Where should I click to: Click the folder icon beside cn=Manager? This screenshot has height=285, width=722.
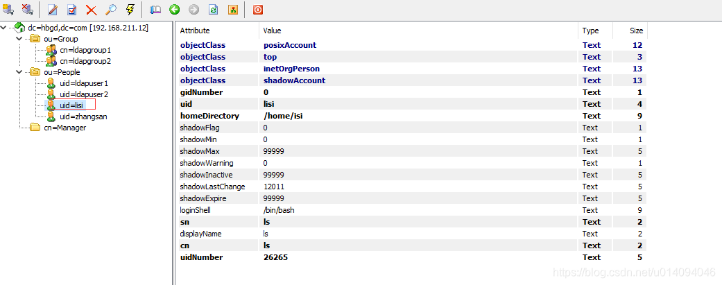tap(35, 128)
